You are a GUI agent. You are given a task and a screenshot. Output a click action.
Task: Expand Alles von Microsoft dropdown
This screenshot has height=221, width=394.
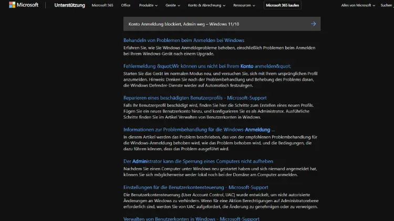click(358, 5)
